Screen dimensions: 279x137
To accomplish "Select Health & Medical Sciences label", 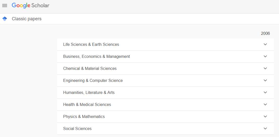I will point(87,104).
